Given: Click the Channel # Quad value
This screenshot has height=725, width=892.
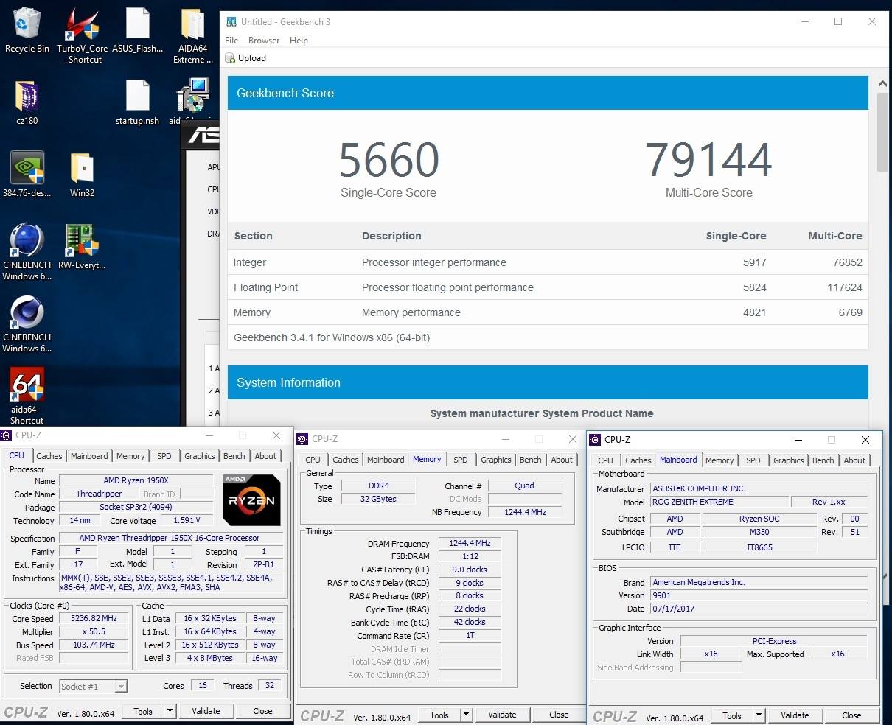Looking at the screenshot, I should pos(524,486).
